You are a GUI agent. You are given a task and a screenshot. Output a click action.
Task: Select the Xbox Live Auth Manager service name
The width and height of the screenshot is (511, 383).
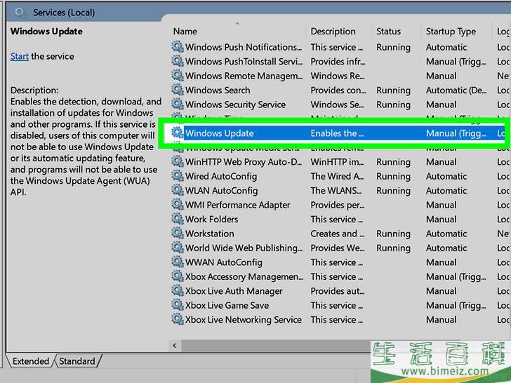(234, 291)
